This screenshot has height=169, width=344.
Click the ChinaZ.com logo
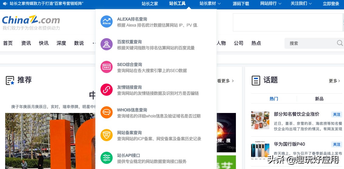[31, 20]
